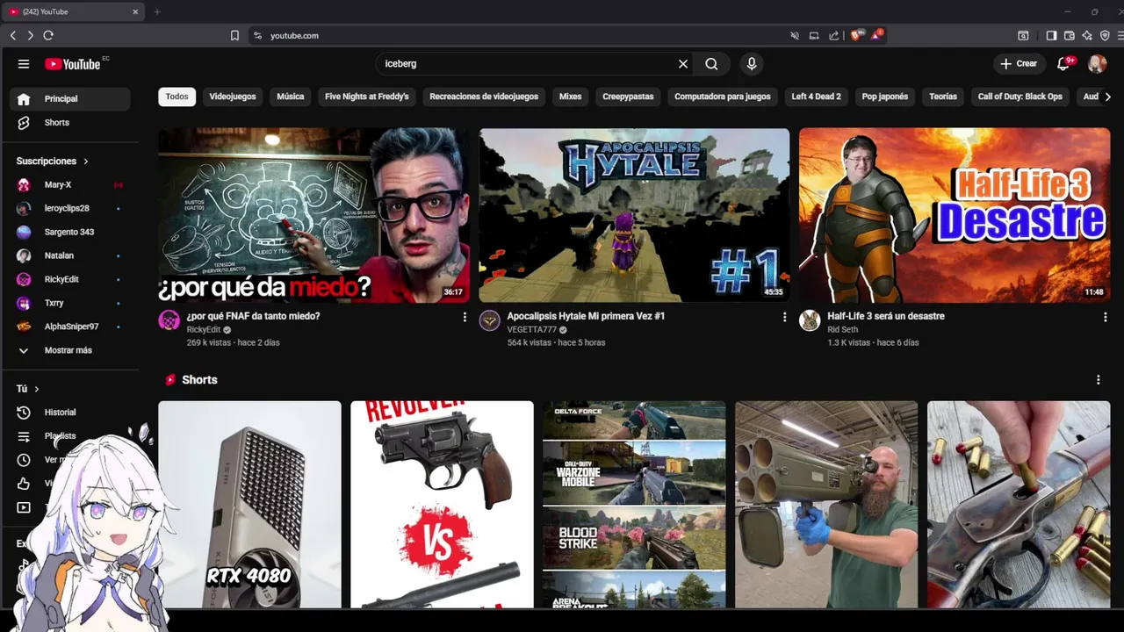
Task: Expand the Tú section
Action: [28, 389]
